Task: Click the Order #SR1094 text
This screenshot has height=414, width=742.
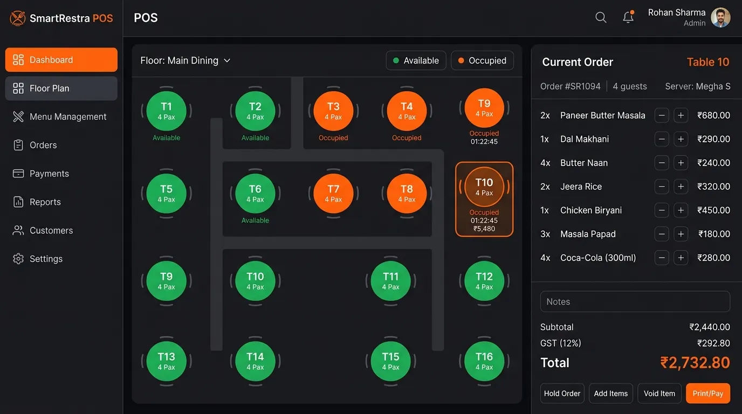Action: click(x=571, y=86)
